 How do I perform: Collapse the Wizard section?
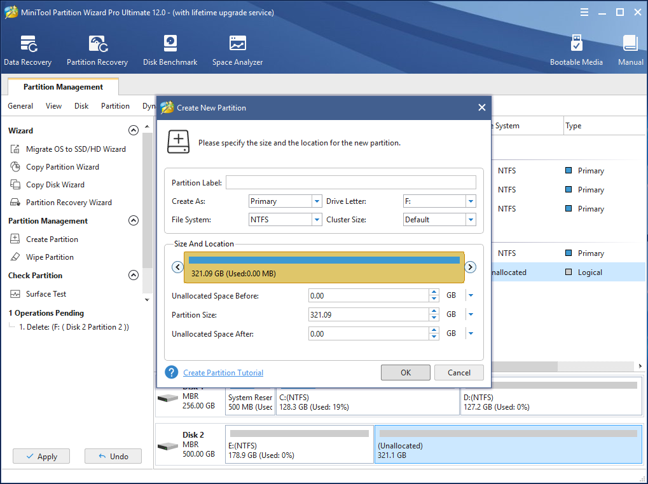134,130
